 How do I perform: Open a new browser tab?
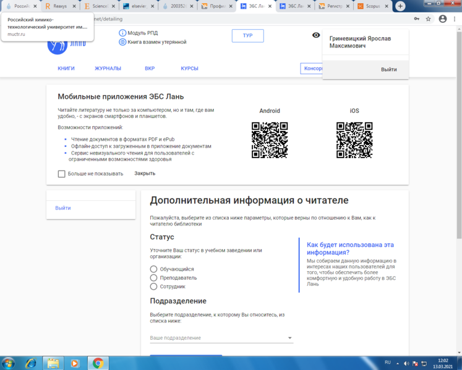[400, 6]
